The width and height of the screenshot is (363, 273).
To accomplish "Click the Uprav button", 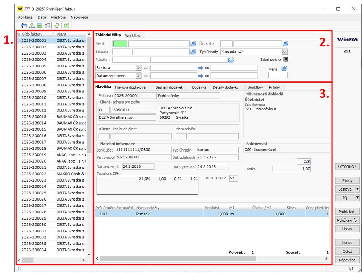I will [x=347, y=229].
